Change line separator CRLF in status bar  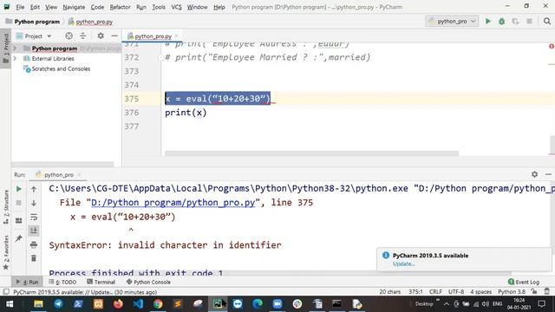click(435, 292)
